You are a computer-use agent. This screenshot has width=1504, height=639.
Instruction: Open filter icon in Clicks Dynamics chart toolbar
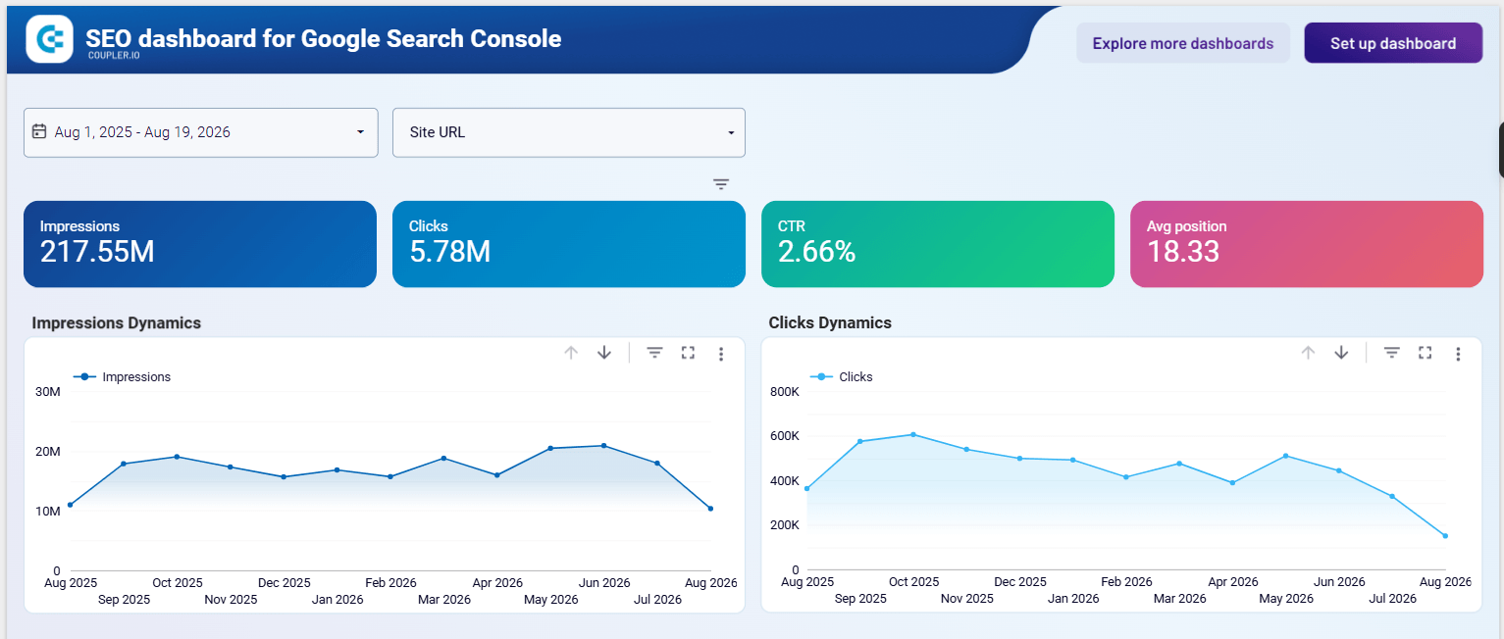[1392, 353]
